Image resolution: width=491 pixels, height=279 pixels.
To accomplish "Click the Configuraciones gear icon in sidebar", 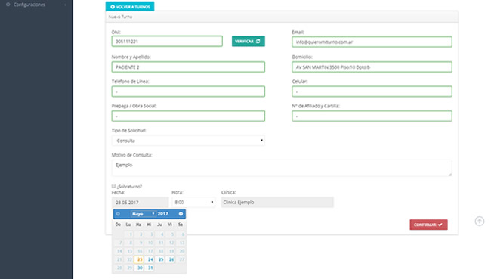I will click(x=8, y=5).
